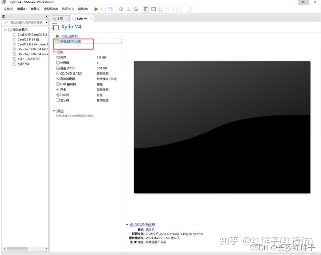
Task: Click the 500 GB disk size value
Action: [x=102, y=68]
